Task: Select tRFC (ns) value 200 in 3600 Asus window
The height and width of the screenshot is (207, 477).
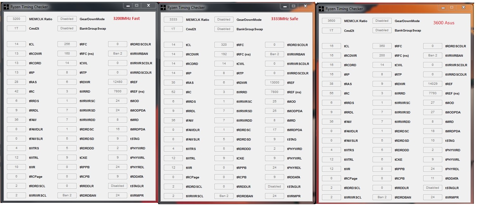Action: click(x=382, y=55)
